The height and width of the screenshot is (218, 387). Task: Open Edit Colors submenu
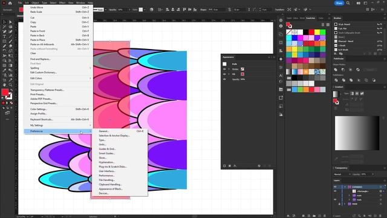point(59,78)
